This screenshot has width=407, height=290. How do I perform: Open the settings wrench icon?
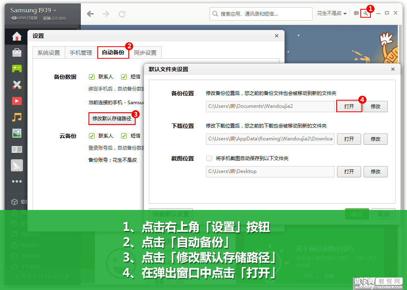[366, 13]
